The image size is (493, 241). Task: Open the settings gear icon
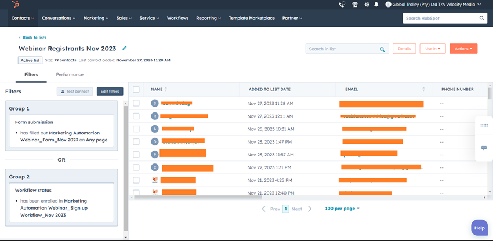pyautogui.click(x=367, y=5)
